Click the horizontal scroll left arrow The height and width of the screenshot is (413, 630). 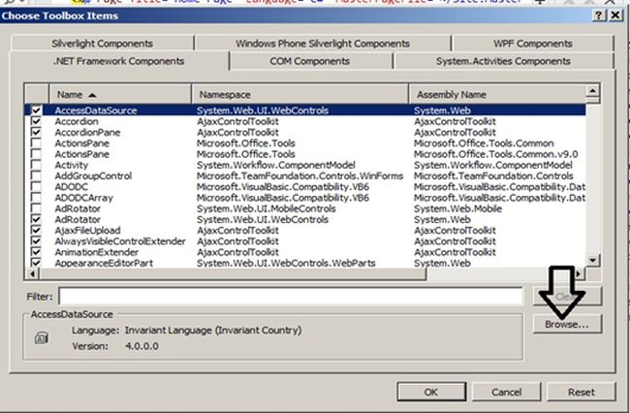pyautogui.click(x=32, y=274)
